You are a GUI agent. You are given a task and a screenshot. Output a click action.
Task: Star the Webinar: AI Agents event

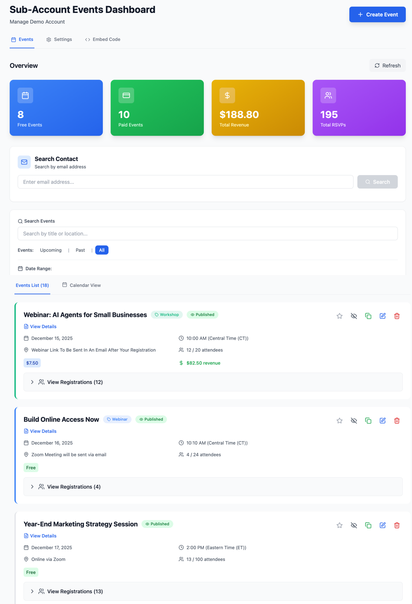pyautogui.click(x=339, y=316)
